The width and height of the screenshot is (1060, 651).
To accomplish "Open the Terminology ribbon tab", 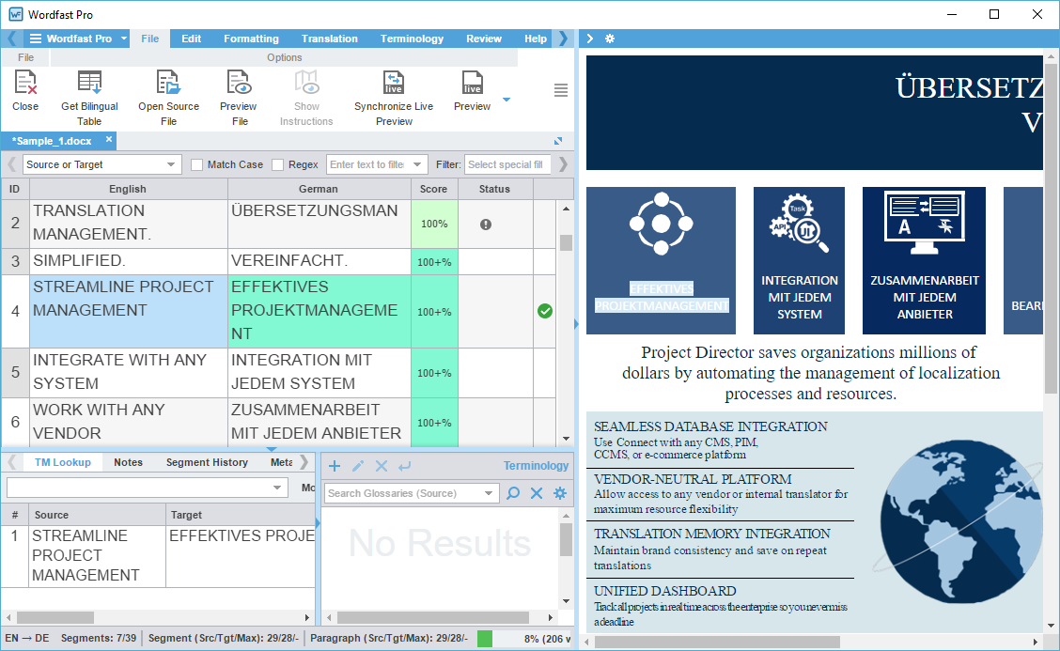I will pos(412,39).
